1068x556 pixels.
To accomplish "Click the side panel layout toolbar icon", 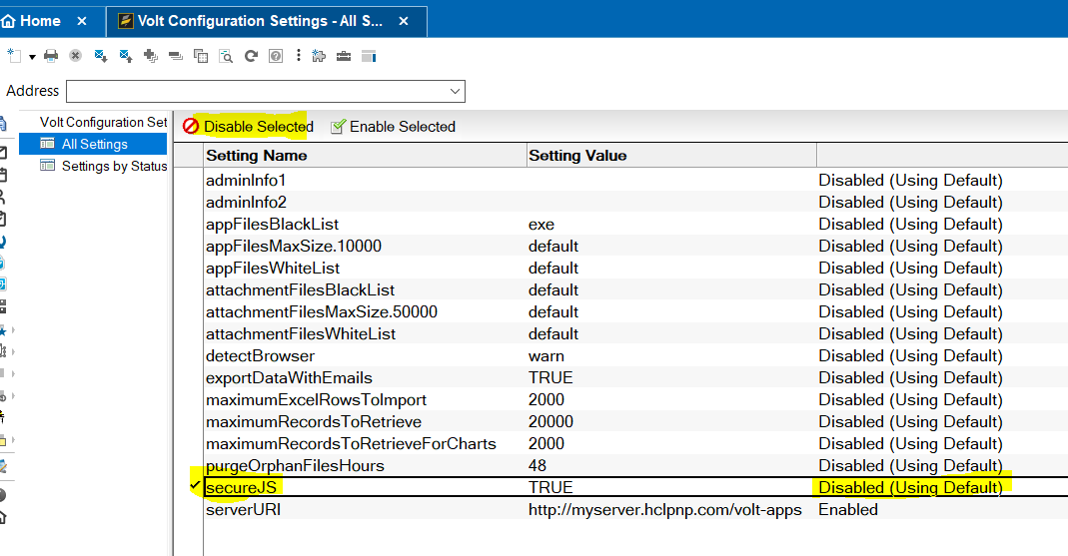I will pyautogui.click(x=369, y=56).
